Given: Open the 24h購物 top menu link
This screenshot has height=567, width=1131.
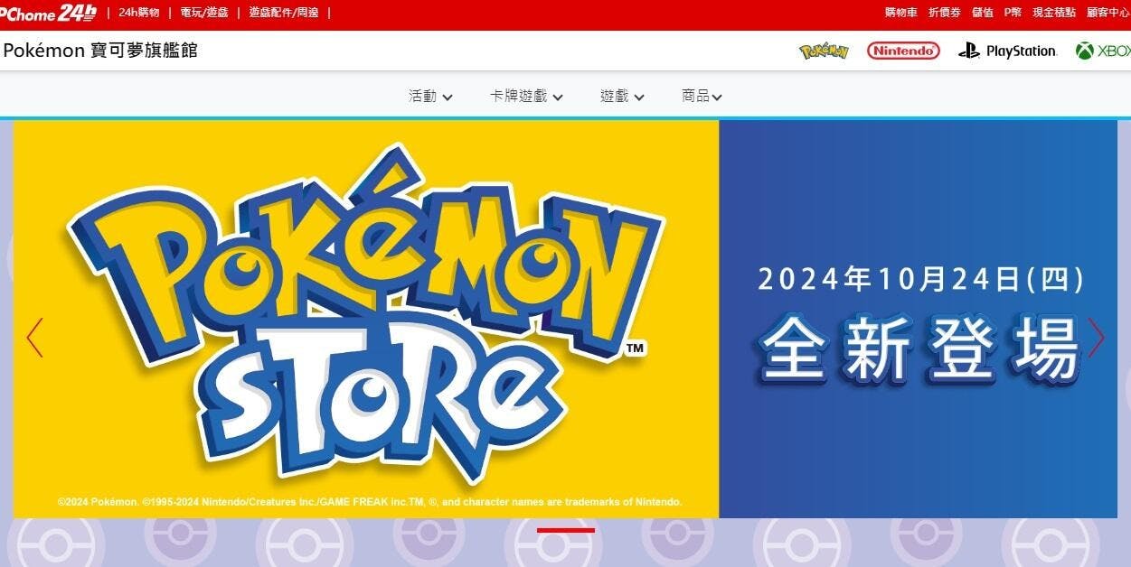Looking at the screenshot, I should (138, 13).
